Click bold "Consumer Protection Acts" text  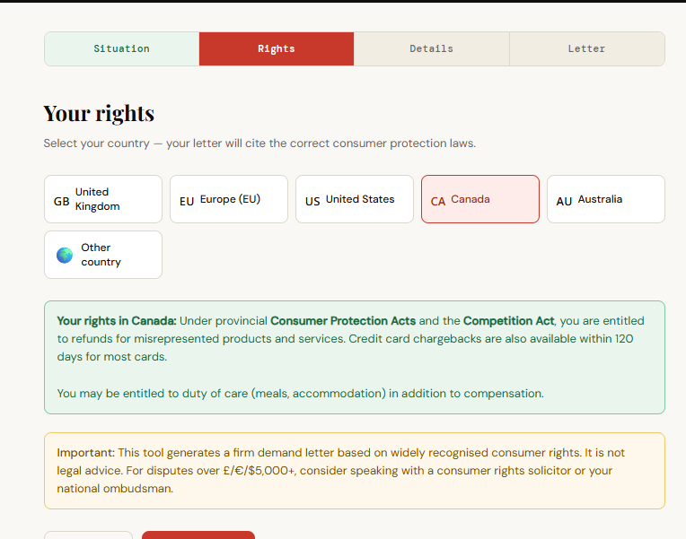click(x=342, y=320)
